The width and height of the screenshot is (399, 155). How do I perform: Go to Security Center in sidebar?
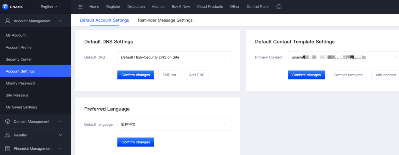point(19,59)
